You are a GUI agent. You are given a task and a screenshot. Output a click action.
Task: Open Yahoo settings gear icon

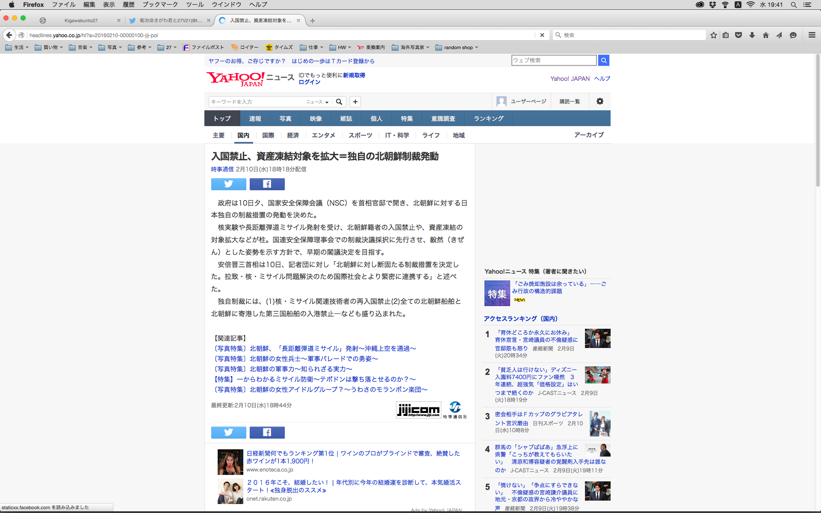click(600, 101)
